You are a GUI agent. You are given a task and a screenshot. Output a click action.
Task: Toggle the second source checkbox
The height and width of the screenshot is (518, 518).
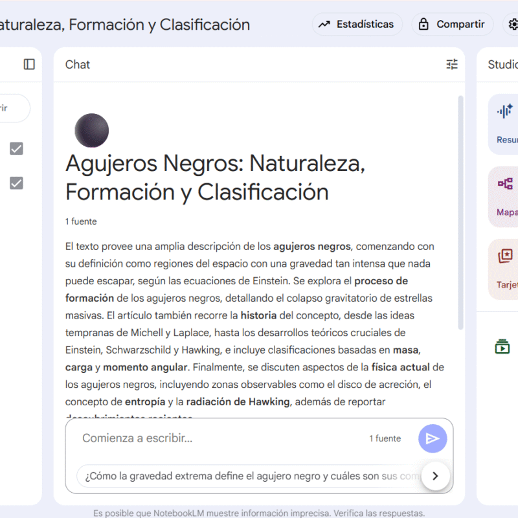(x=16, y=183)
